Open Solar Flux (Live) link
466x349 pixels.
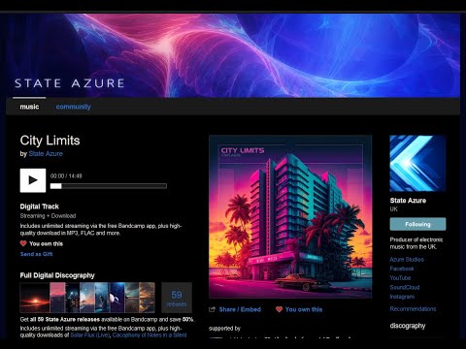coord(90,335)
